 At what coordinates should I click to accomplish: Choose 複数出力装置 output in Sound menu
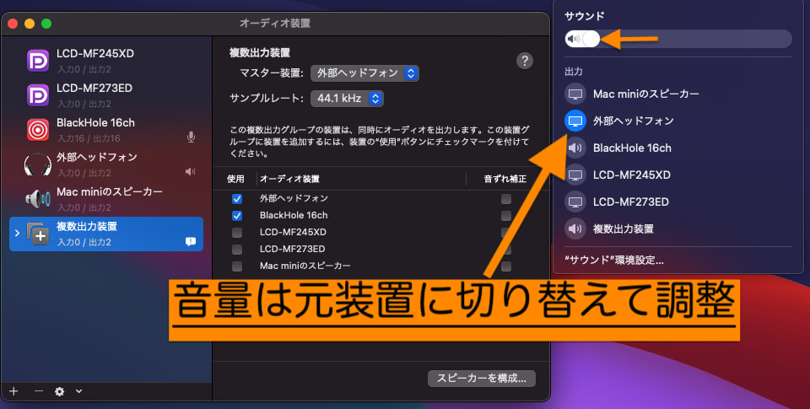coord(678,229)
